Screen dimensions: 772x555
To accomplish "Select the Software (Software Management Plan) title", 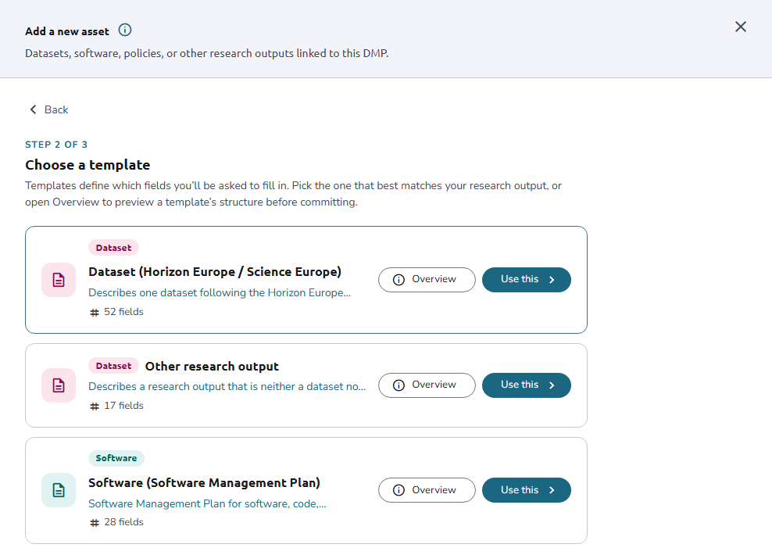I will point(204,482).
